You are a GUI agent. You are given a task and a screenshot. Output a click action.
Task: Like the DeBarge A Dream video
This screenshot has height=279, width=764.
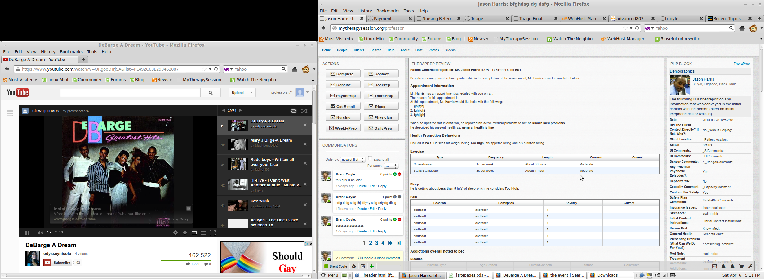(193, 264)
